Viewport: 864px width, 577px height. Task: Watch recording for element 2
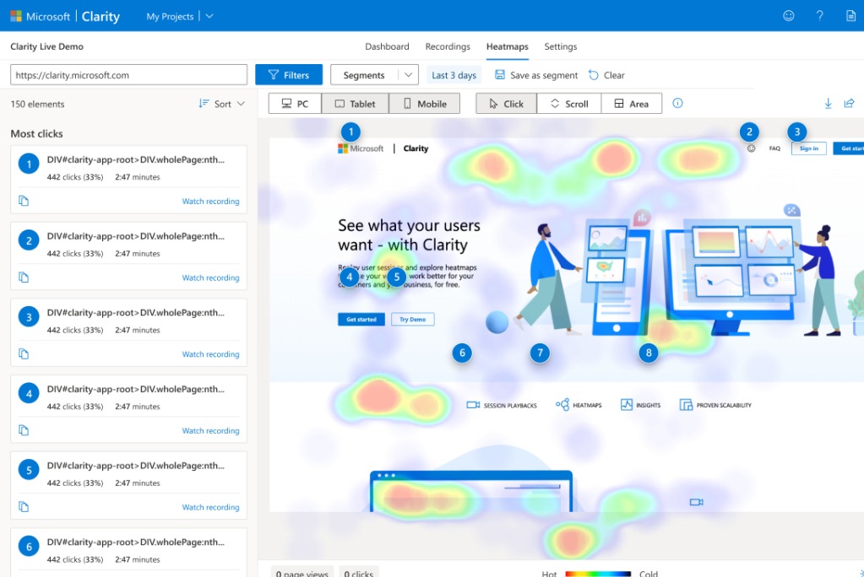click(210, 278)
